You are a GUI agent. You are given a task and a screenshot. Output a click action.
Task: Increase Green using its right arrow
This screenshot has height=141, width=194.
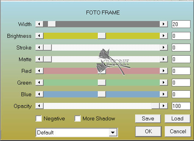click(x=164, y=83)
